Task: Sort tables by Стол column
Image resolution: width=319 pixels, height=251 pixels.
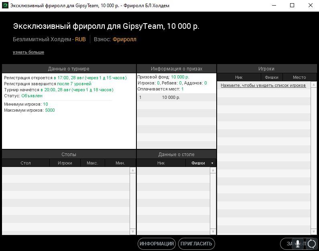Action: [26, 163]
